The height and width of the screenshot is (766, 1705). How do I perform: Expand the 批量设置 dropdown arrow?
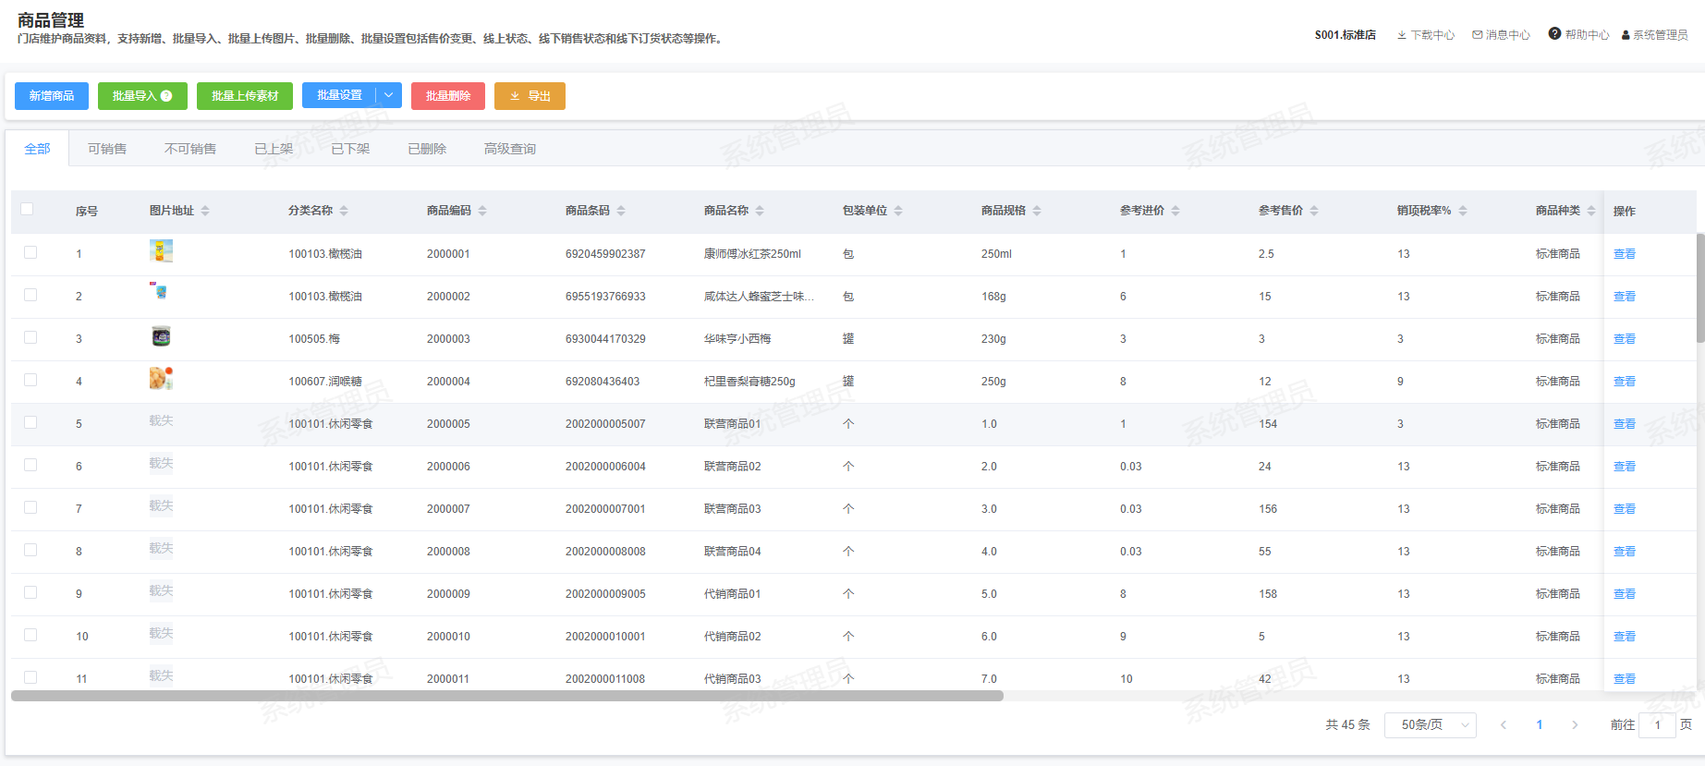(389, 95)
